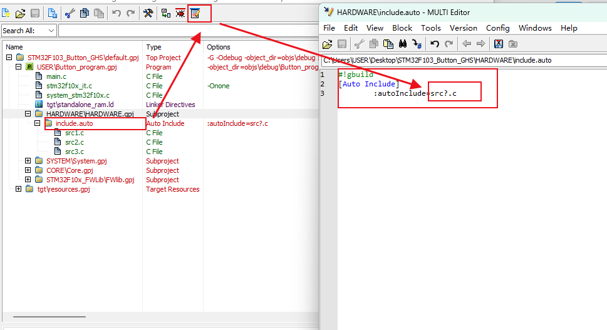The height and width of the screenshot is (330, 607).
Task: Click the Build project hammer icon
Action: (x=148, y=13)
